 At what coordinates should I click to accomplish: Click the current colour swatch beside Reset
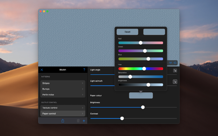[x=154, y=32]
